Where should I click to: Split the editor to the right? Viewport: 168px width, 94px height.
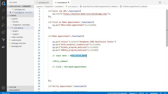click(x=160, y=2)
